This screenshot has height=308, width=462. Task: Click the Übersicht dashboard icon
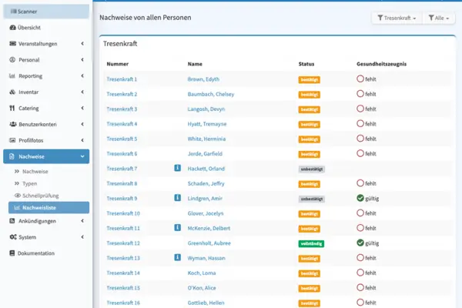[12, 28]
